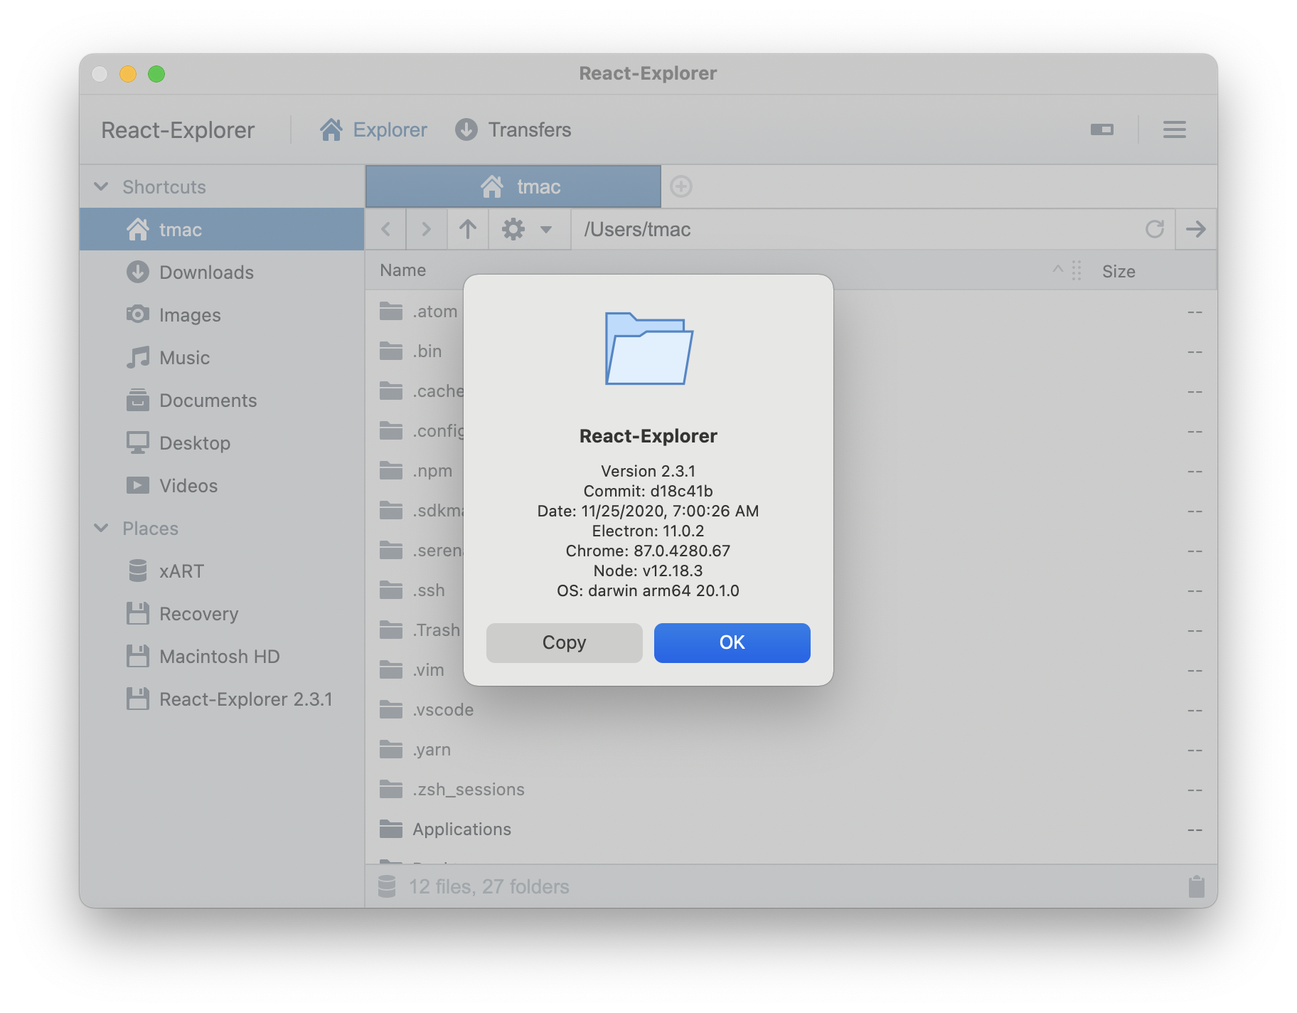Add a new tab with plus icon

(680, 186)
